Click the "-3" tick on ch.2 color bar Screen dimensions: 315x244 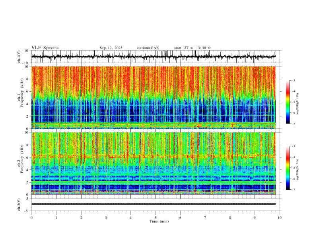(x=293, y=146)
